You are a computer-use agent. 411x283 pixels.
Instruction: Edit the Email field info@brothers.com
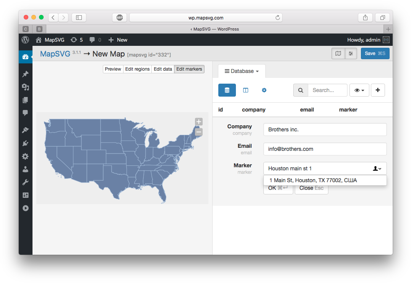click(x=325, y=149)
